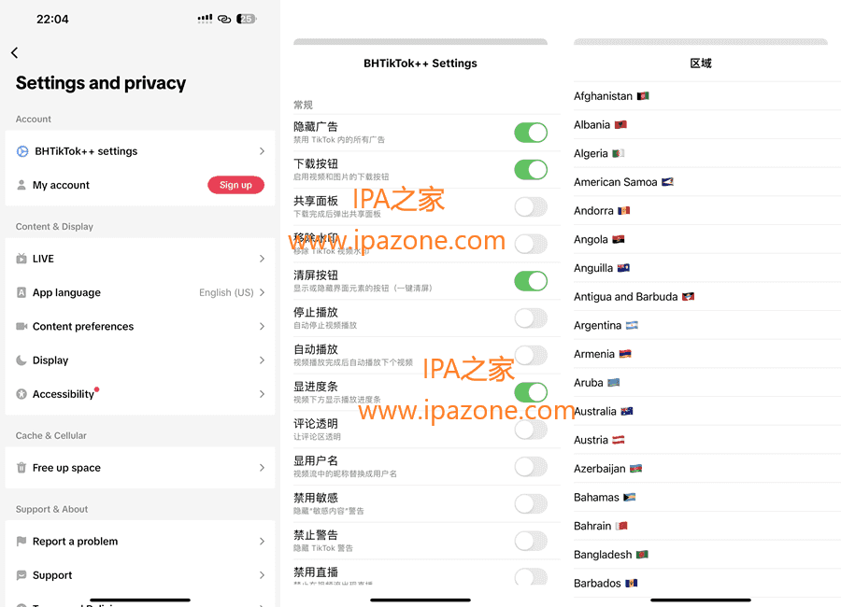This screenshot has height=607, width=841.
Task: Open the Free up space row
Action: coord(140,468)
